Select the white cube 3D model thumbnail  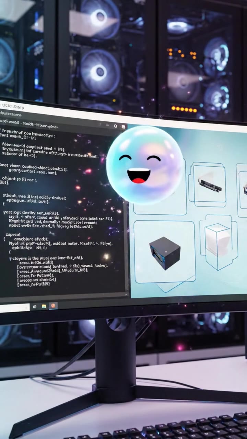click(217, 241)
